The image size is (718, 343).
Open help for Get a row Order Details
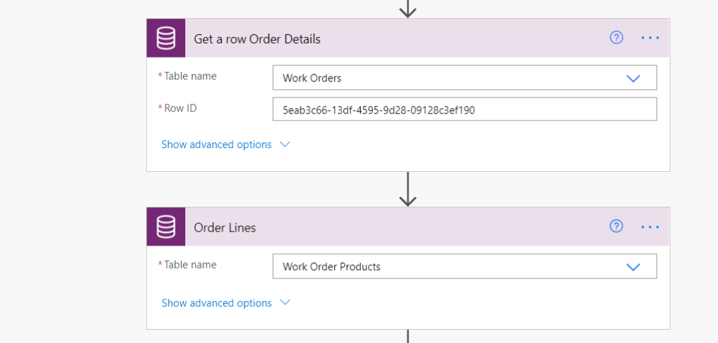click(x=616, y=38)
